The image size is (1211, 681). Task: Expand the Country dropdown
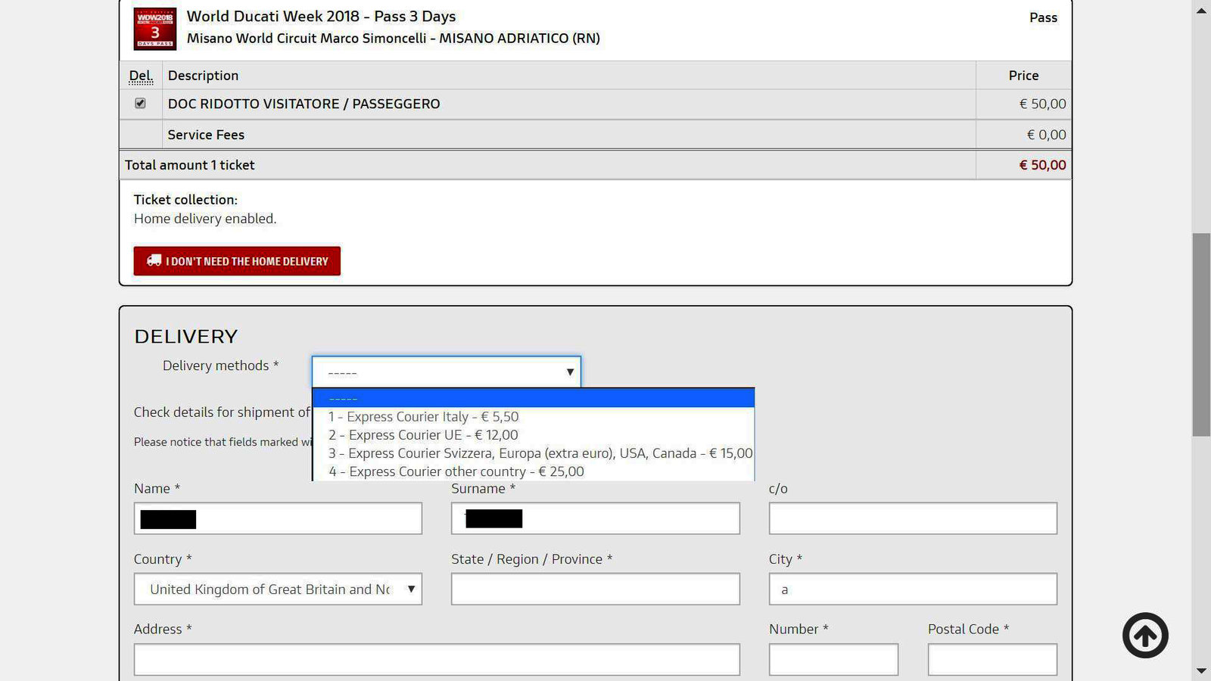(278, 589)
